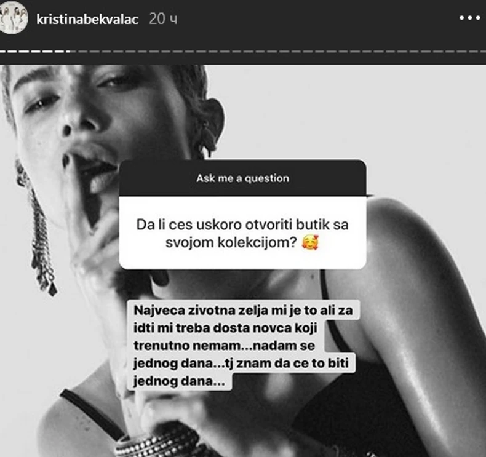Click answer line "idti mi treba dosta novca koji"
Viewport: 486px width, 457px height.
pyautogui.click(x=225, y=328)
